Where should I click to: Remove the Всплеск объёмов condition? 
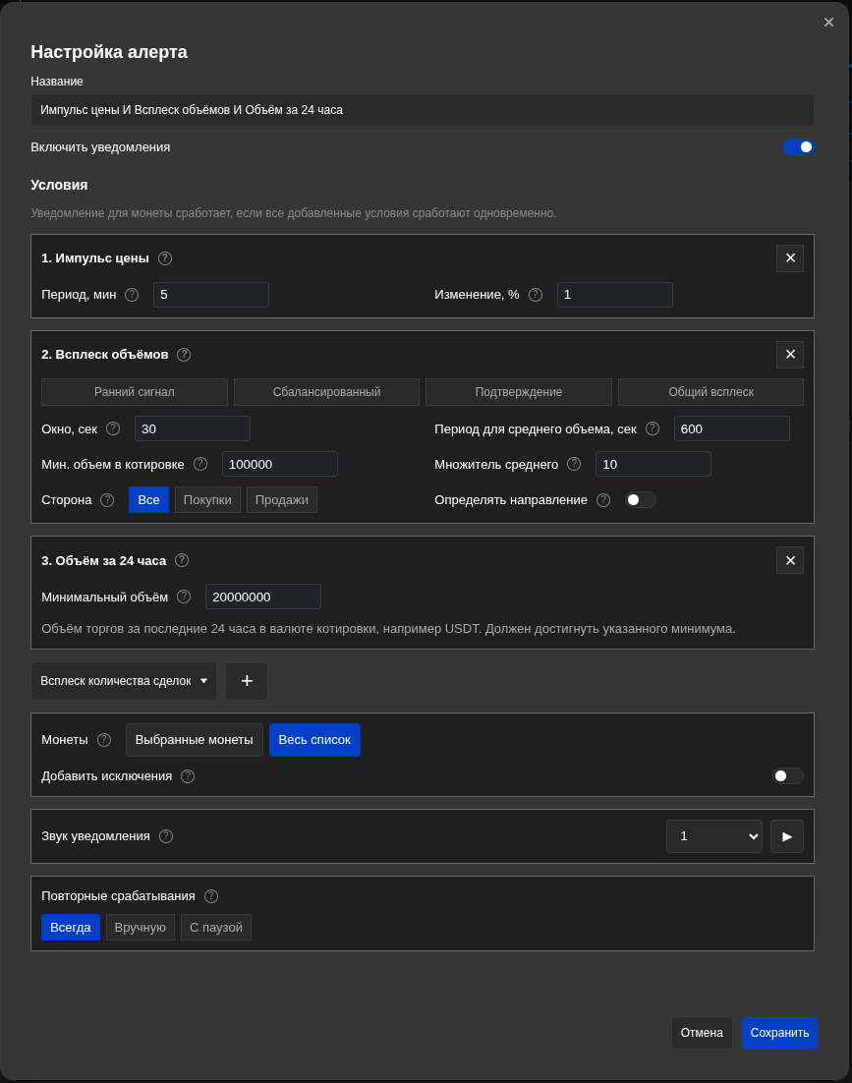point(790,355)
